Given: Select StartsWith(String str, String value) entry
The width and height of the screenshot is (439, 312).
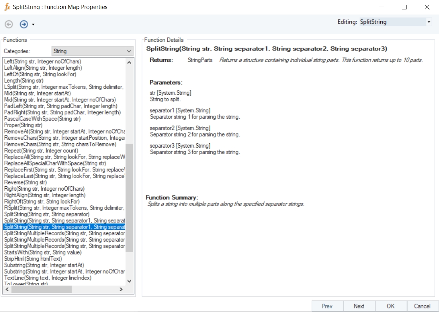Looking at the screenshot, I should click(x=43, y=252).
